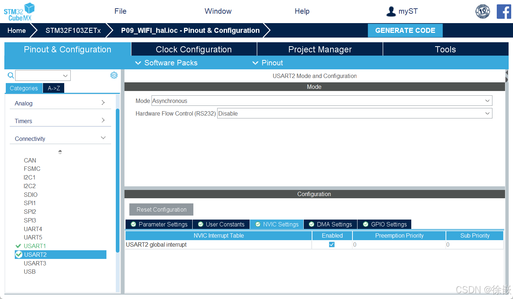Open the Help menu
The height and width of the screenshot is (299, 513).
[302, 11]
